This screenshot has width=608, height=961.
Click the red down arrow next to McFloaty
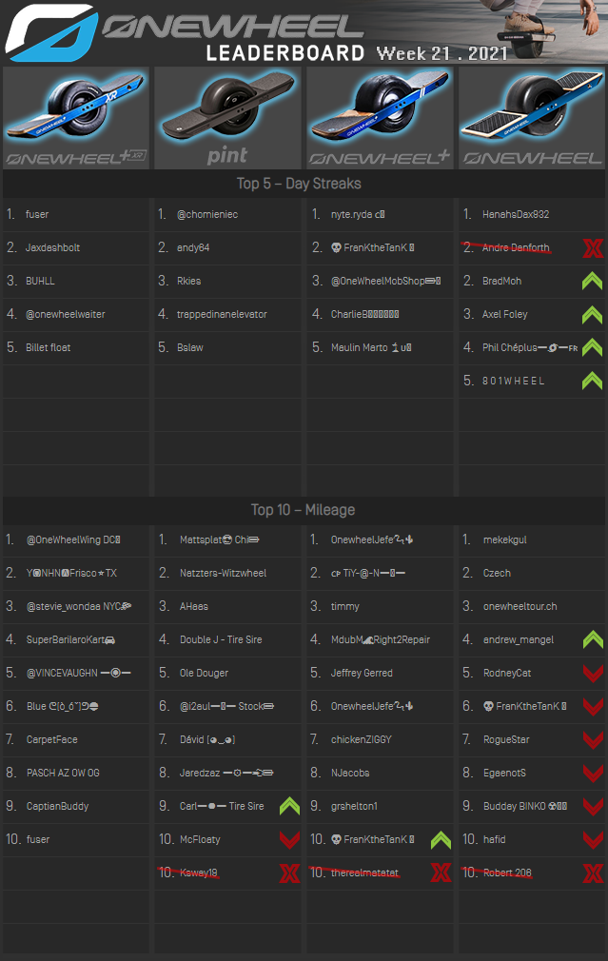coord(289,840)
